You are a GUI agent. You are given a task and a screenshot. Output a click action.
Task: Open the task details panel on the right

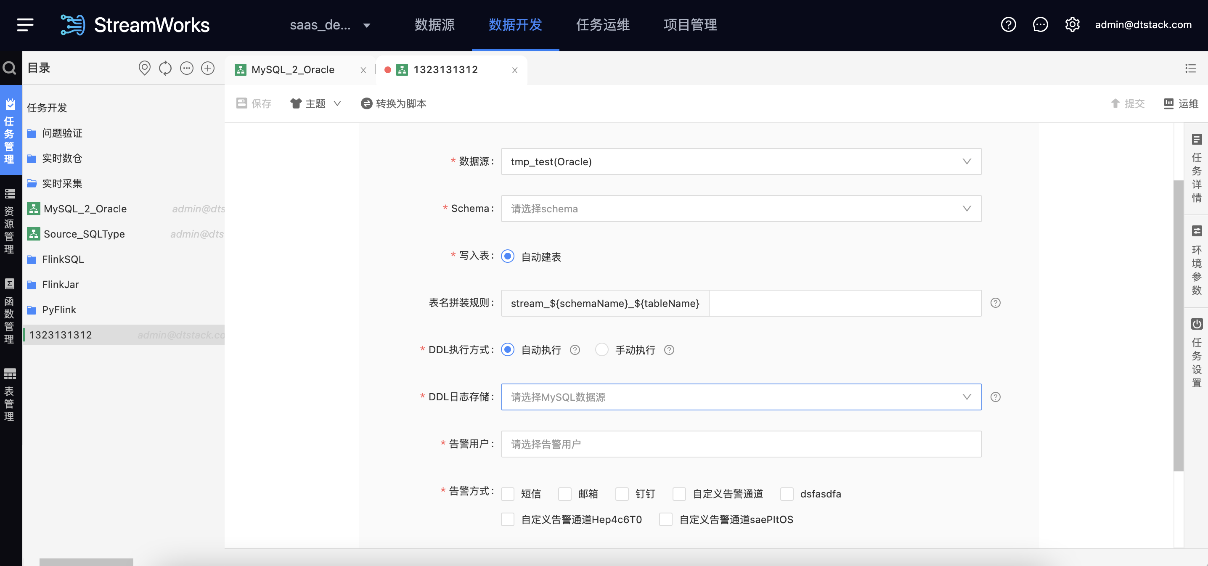click(x=1196, y=168)
